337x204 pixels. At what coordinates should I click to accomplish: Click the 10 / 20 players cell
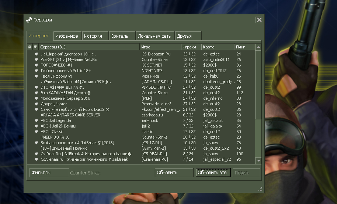pyautogui.click(x=190, y=143)
